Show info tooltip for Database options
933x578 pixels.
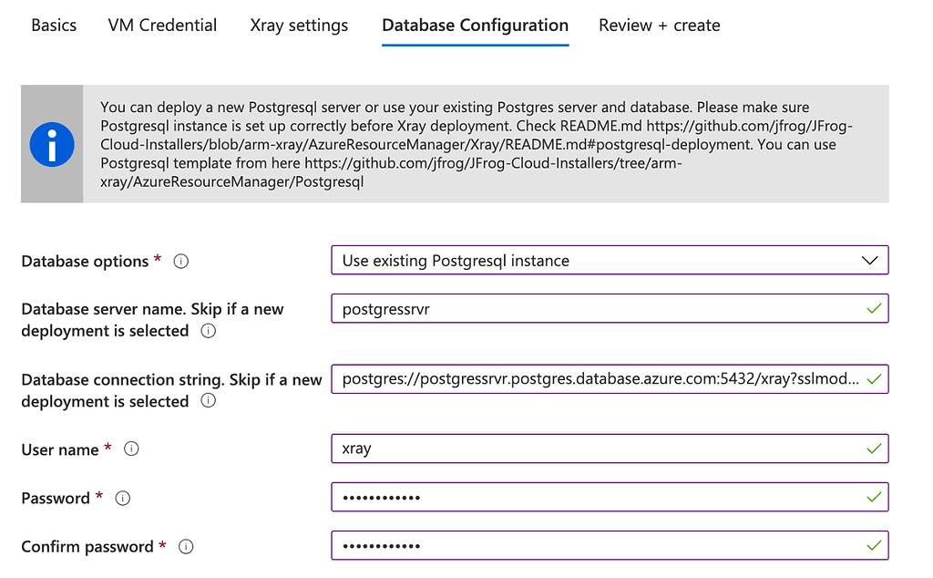[x=181, y=262]
